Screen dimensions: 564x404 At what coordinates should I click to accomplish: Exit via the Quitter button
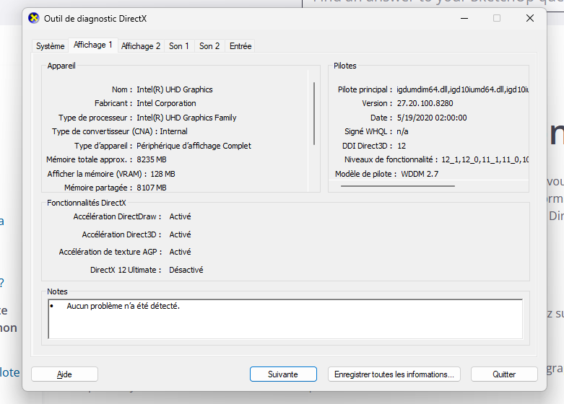(504, 374)
